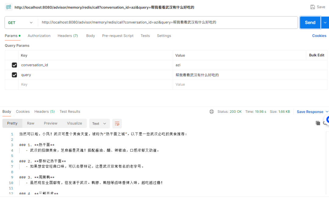Select the response Body tab

pos(7,112)
